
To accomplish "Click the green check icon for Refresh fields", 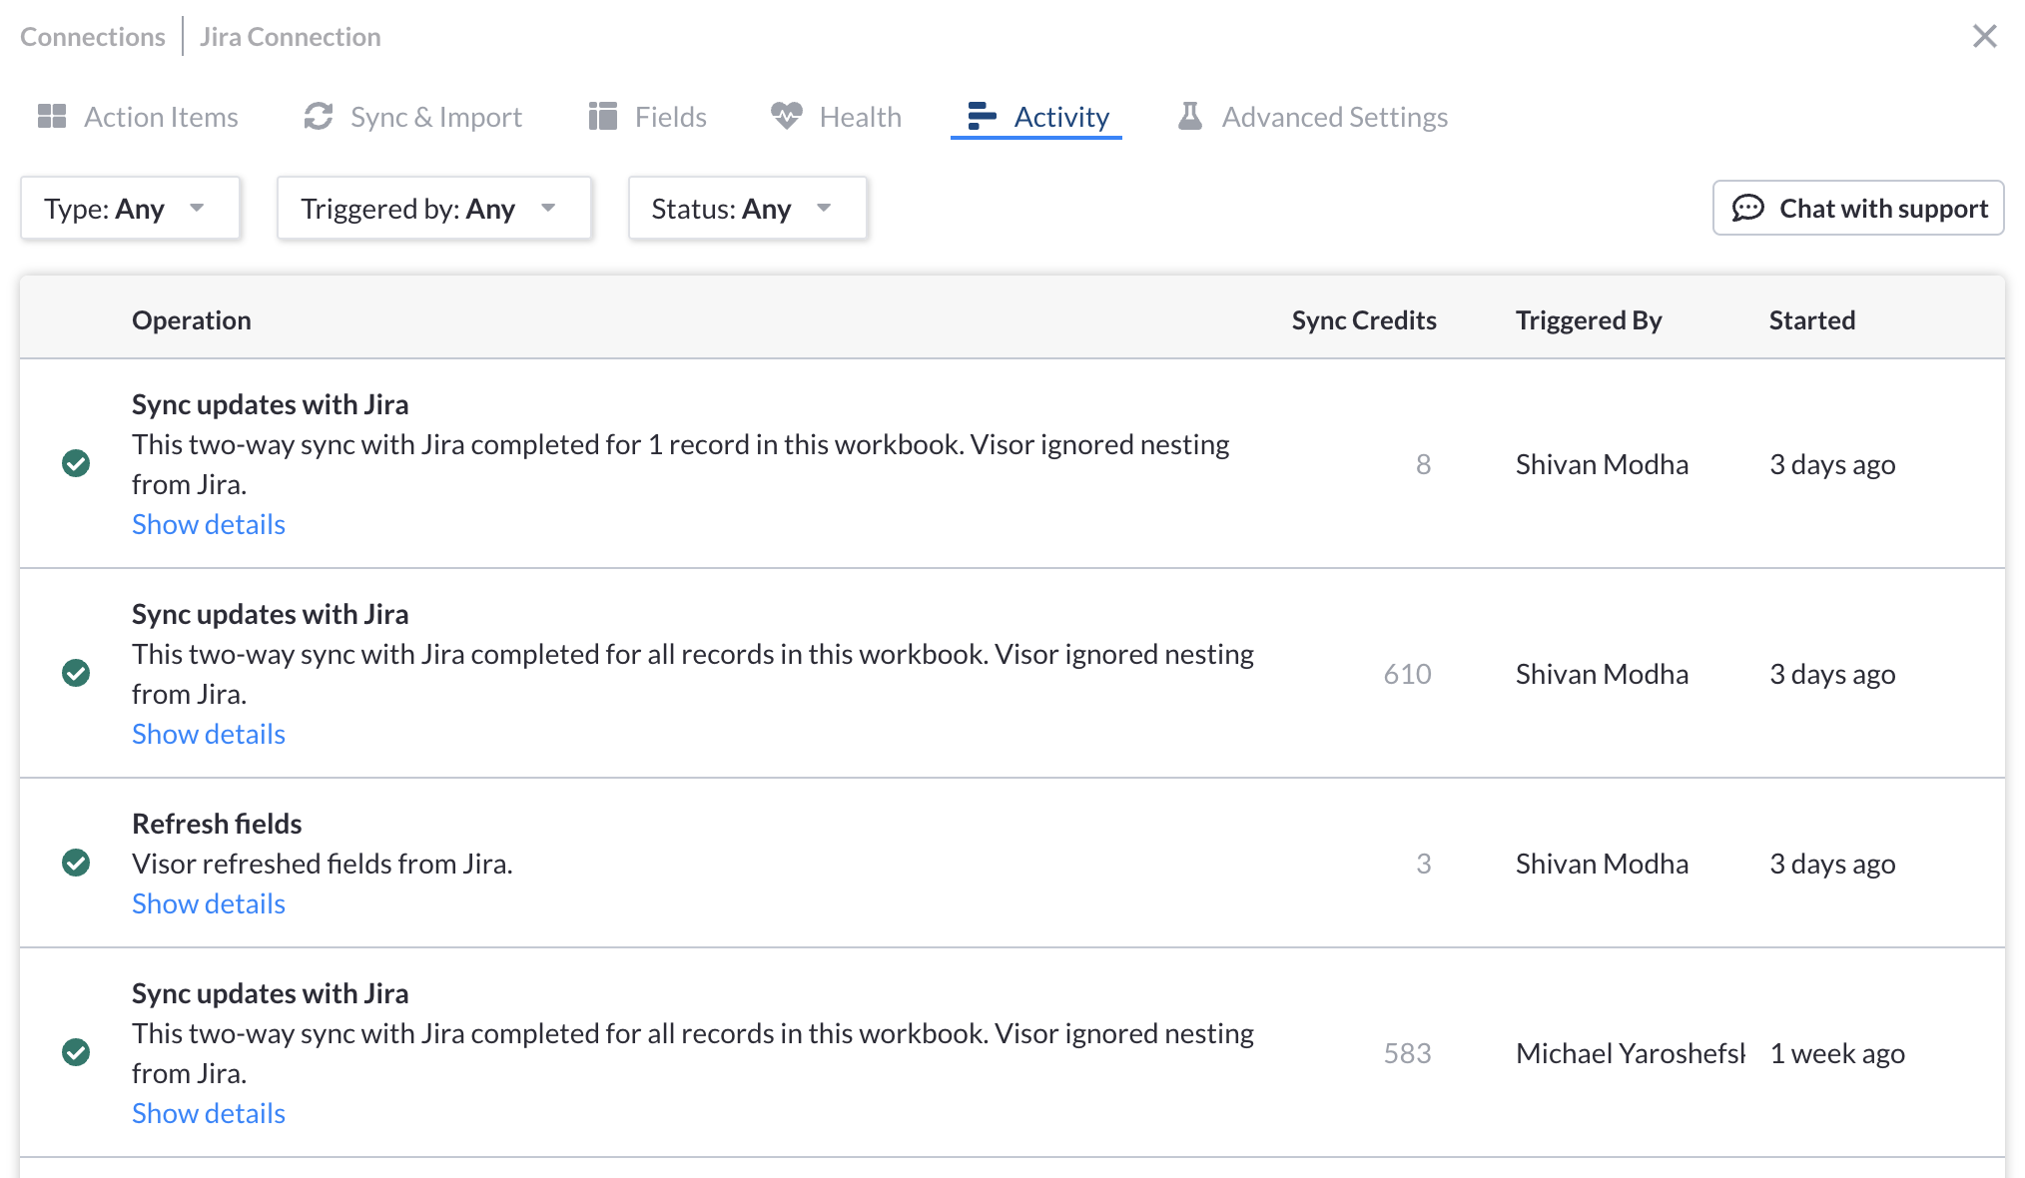I will (x=76, y=863).
